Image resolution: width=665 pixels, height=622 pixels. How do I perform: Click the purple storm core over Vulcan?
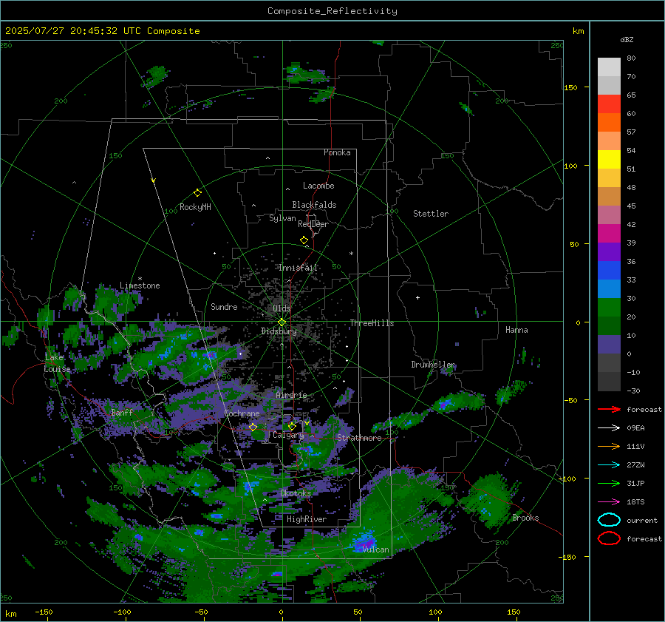tap(366, 543)
